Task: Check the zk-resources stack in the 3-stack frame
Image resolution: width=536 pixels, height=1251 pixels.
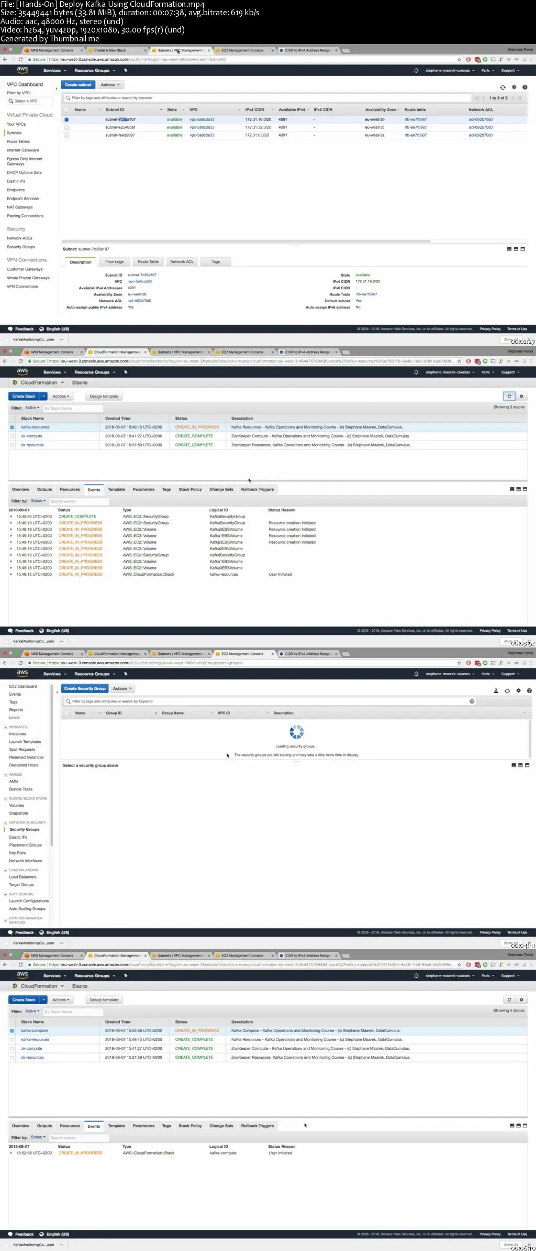Action: [12, 445]
